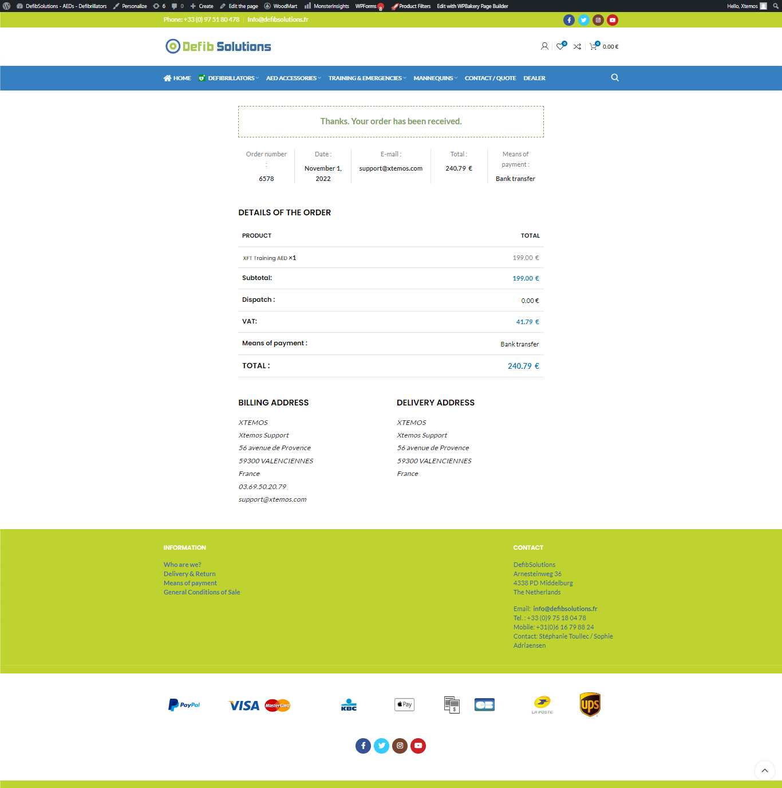Image resolution: width=782 pixels, height=788 pixels.
Task: Open the shopping cart showing 0.00 €
Action: coord(604,46)
